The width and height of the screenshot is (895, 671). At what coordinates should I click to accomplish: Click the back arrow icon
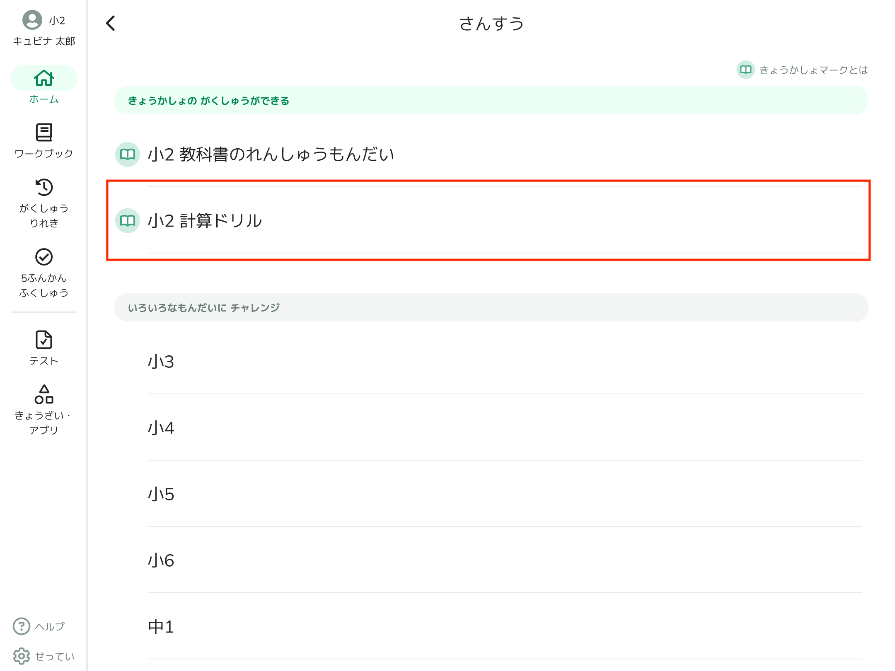[111, 23]
